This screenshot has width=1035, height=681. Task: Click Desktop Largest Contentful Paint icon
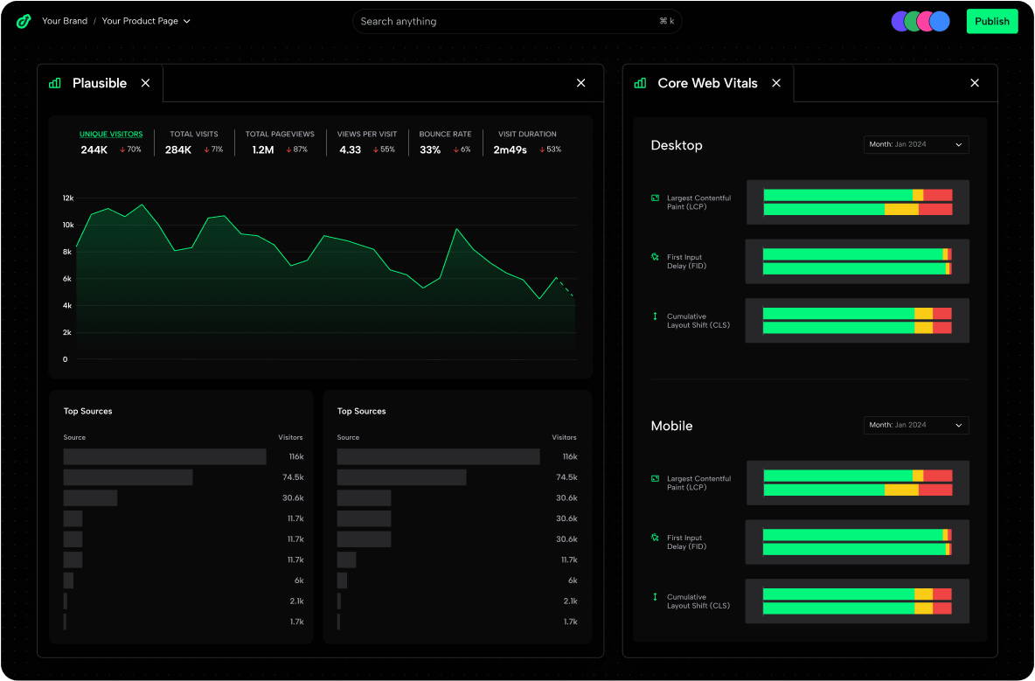point(655,198)
